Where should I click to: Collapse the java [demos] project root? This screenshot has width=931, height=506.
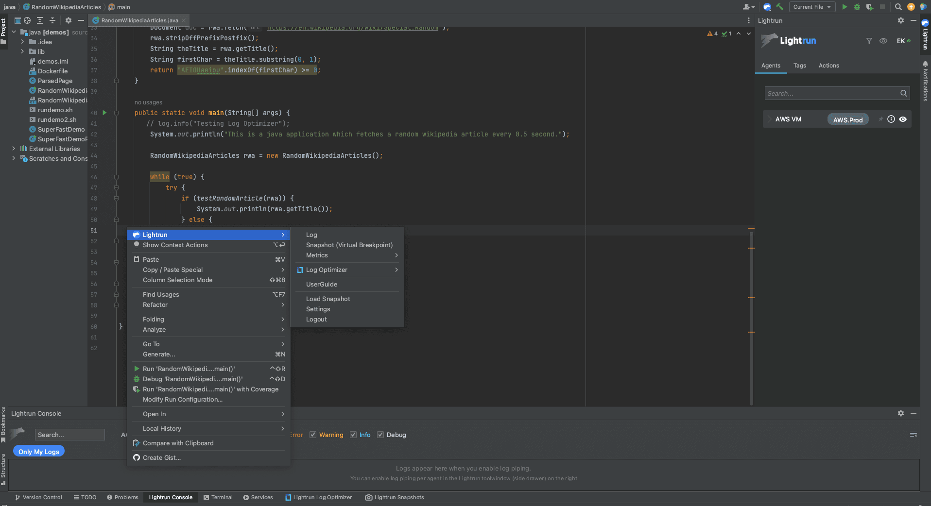tap(14, 32)
